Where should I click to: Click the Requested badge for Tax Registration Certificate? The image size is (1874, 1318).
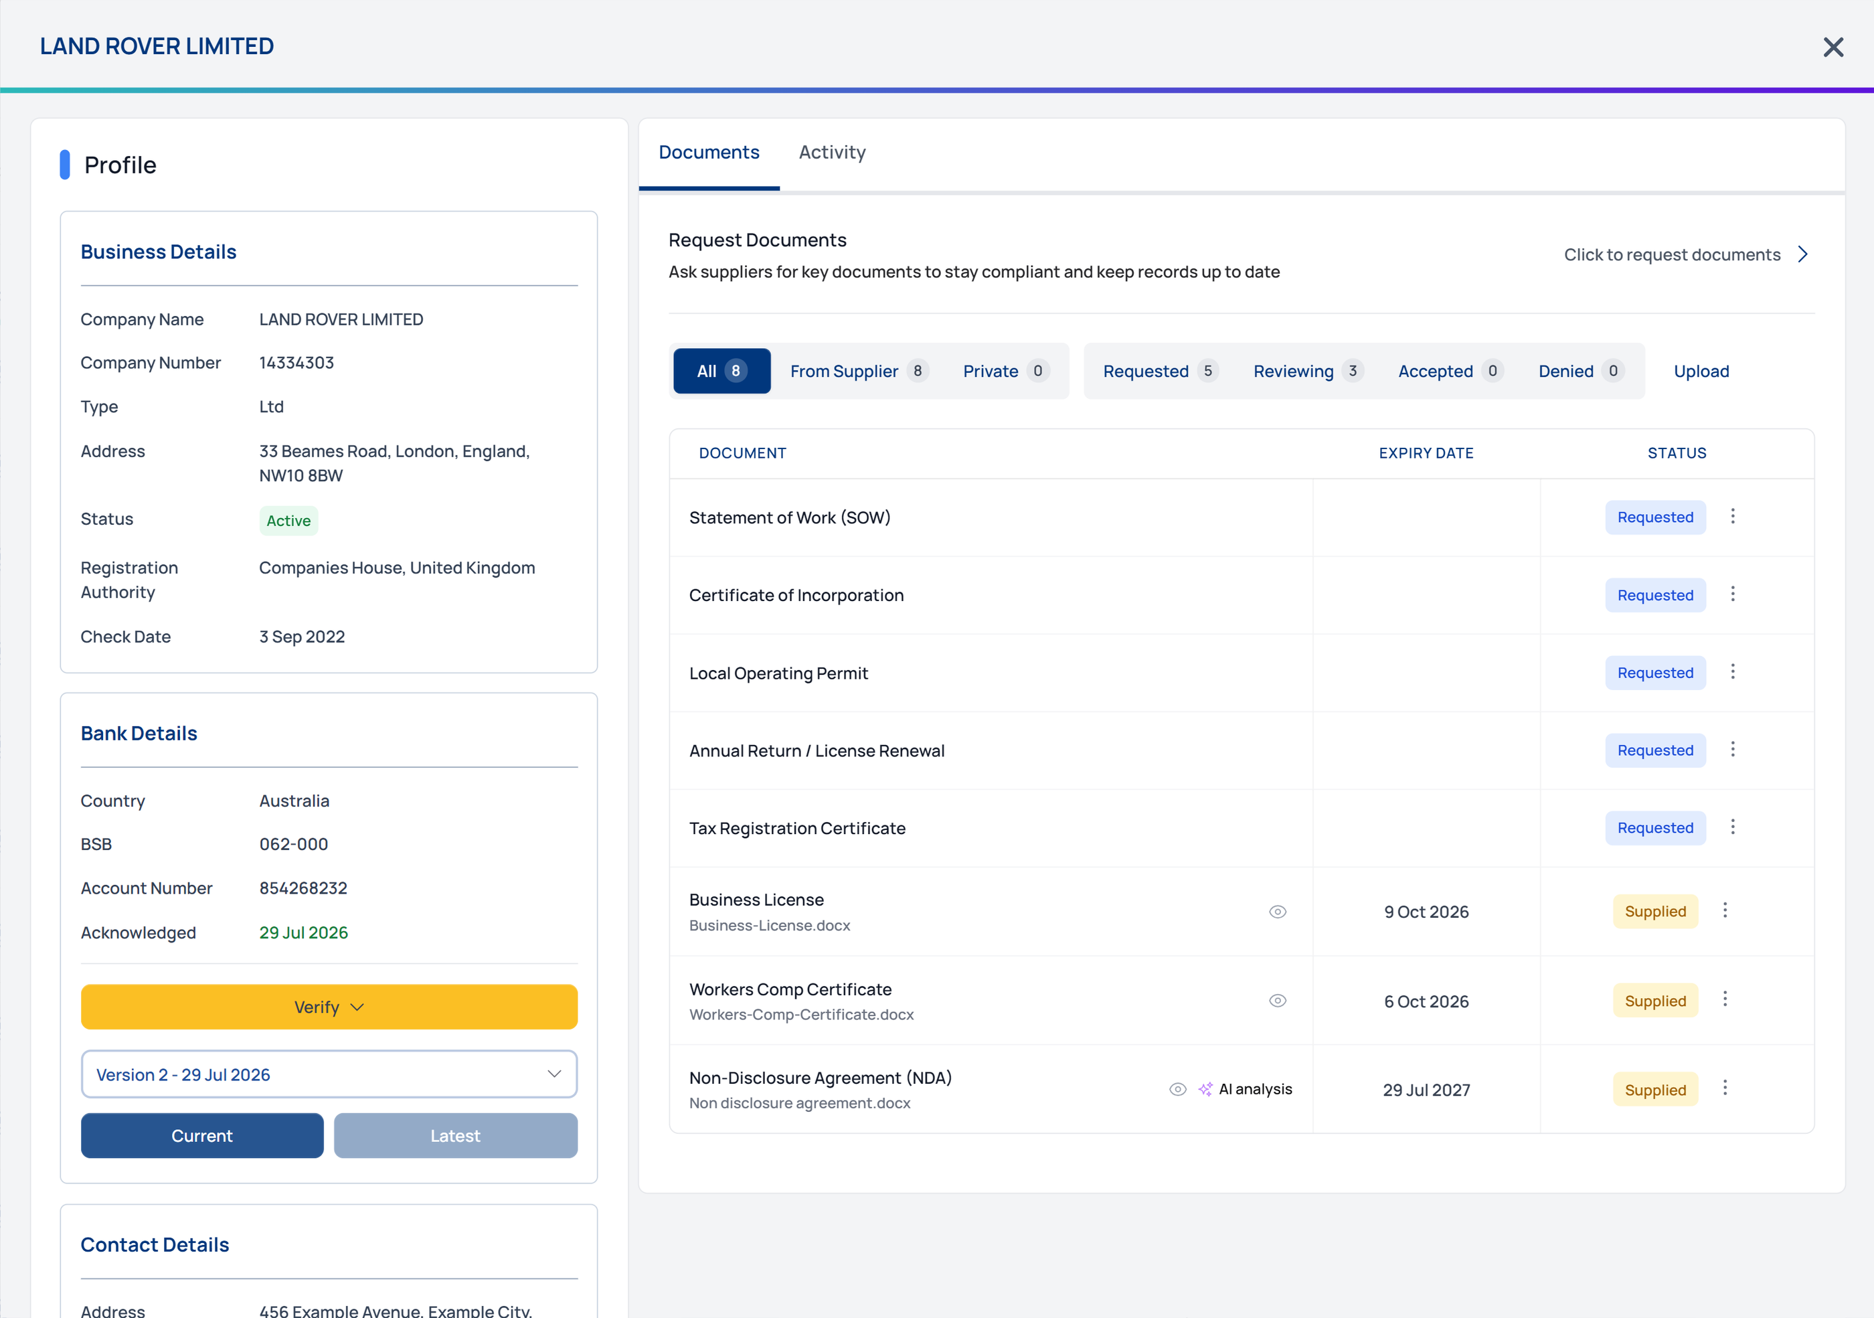click(x=1655, y=827)
